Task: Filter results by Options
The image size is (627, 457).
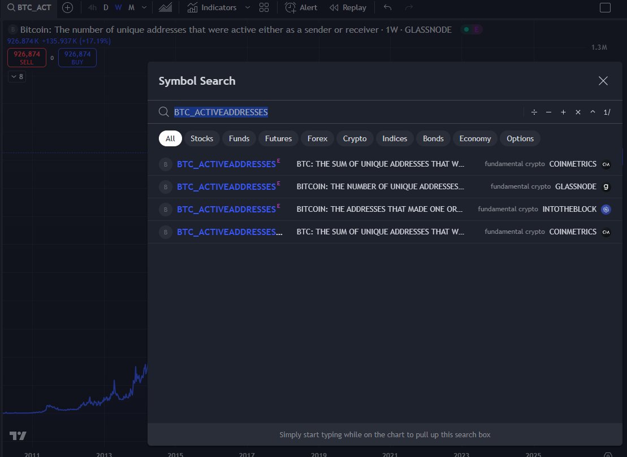Action: pos(520,138)
